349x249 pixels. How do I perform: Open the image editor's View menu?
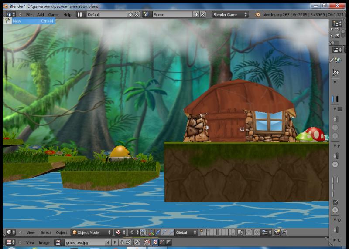point(30,242)
